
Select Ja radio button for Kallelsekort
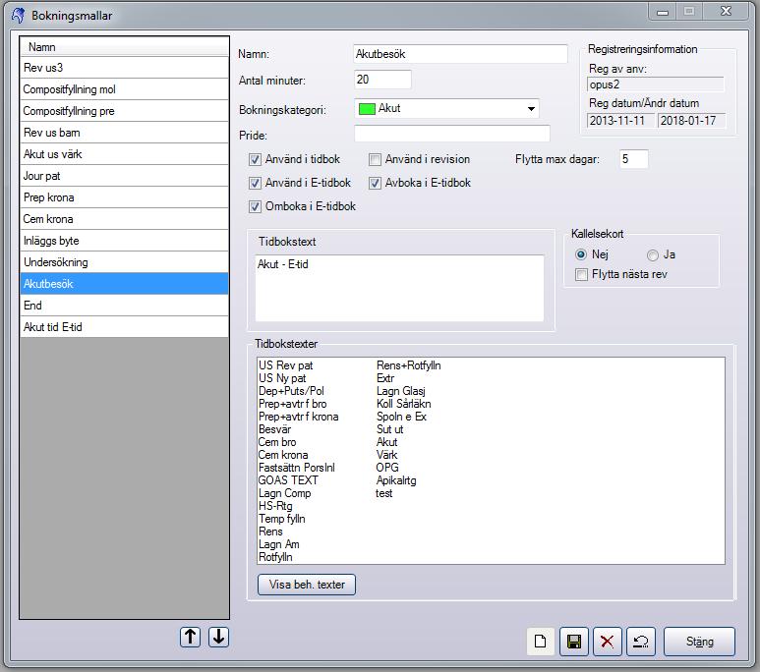tap(653, 254)
